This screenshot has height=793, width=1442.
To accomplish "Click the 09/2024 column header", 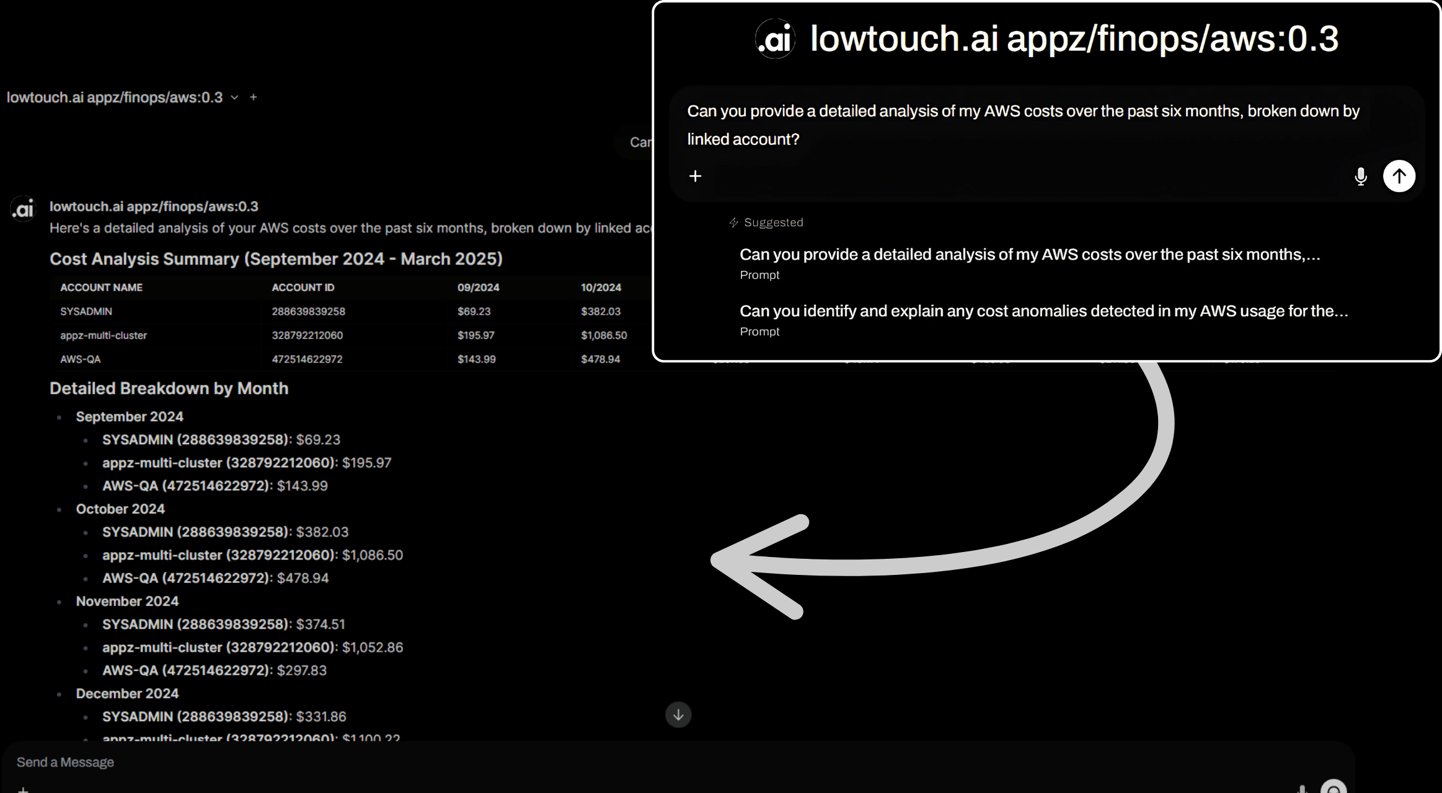I will pyautogui.click(x=478, y=287).
